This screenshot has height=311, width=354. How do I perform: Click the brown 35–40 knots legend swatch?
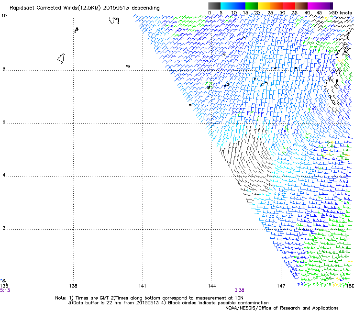(301, 6)
